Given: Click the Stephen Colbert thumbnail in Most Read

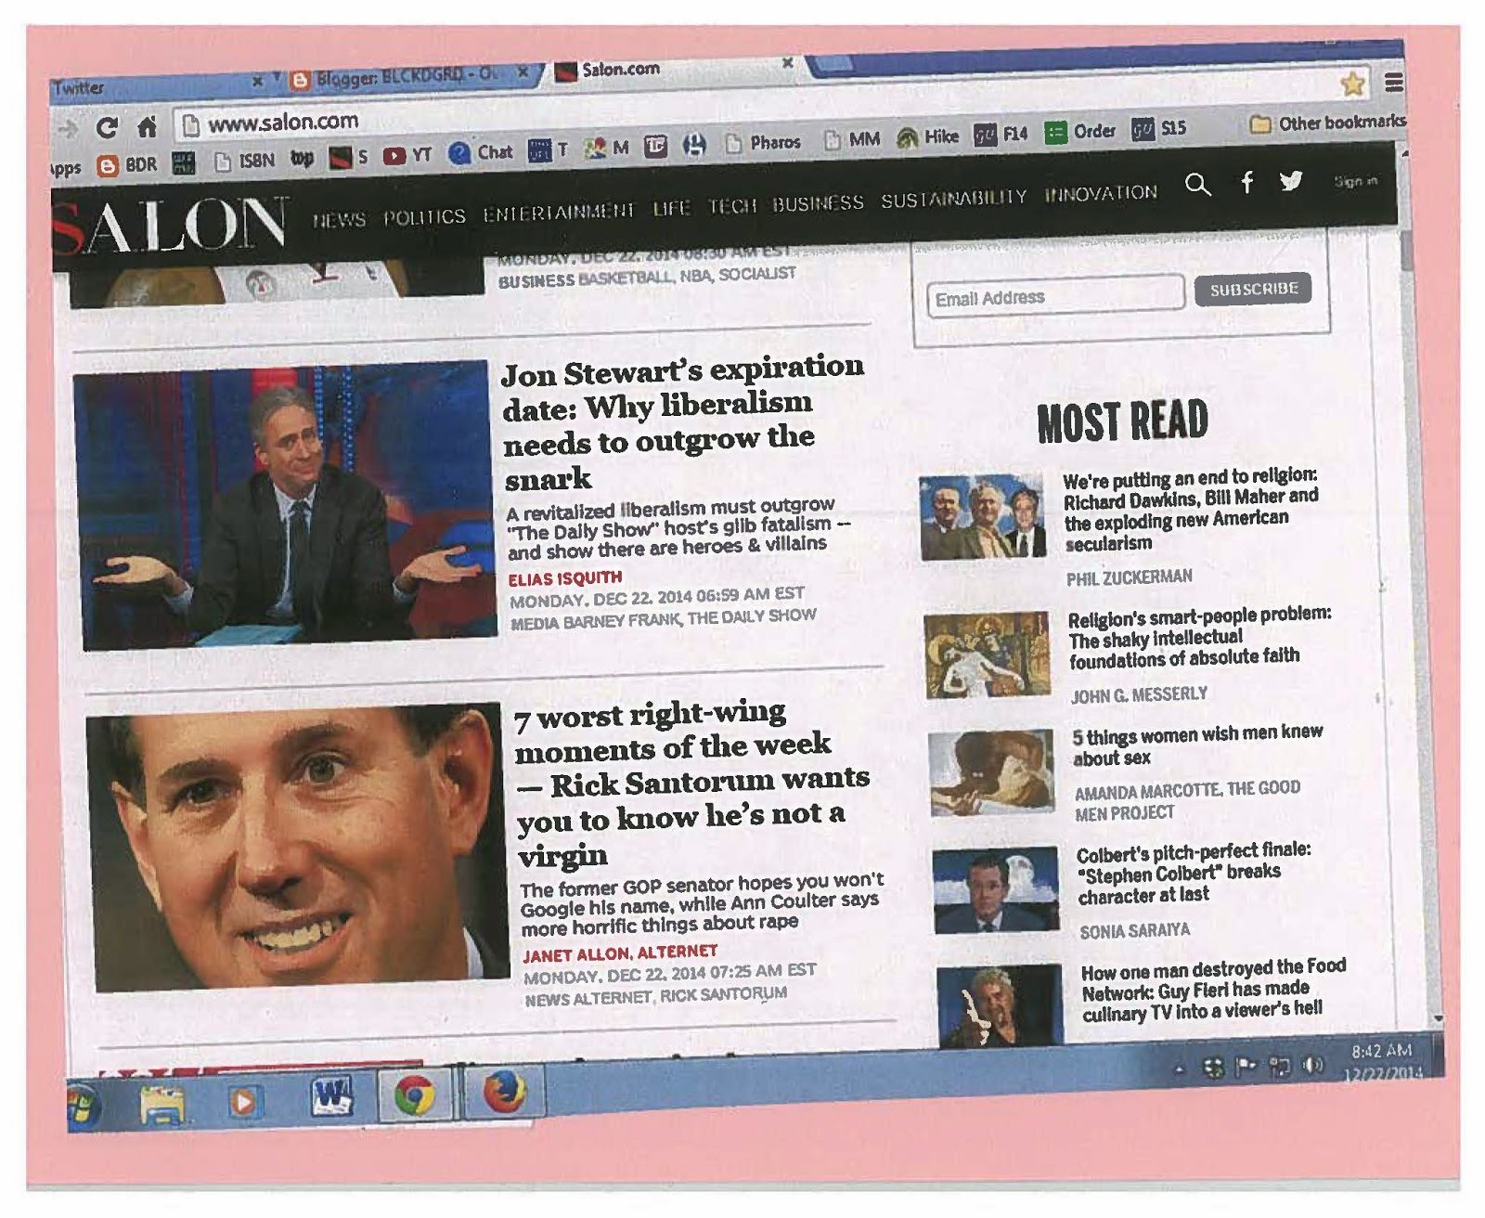Looking at the screenshot, I should pos(996,889).
